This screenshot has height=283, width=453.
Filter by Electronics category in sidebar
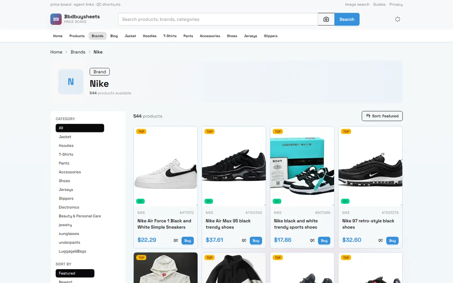(69, 207)
